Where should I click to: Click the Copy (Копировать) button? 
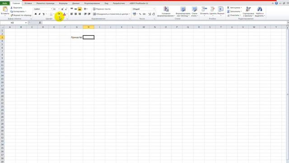18,11
